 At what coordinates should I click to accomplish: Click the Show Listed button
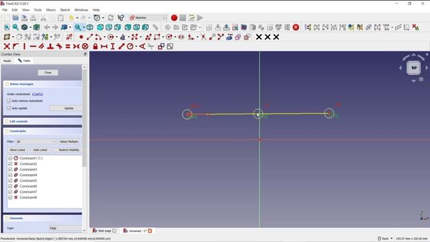coord(17,150)
